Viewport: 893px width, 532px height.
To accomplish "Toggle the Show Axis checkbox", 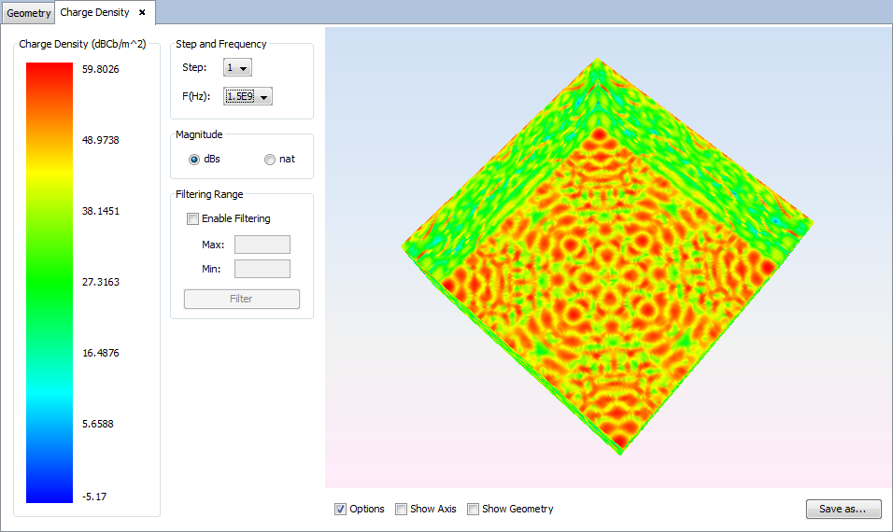I will tap(401, 510).
